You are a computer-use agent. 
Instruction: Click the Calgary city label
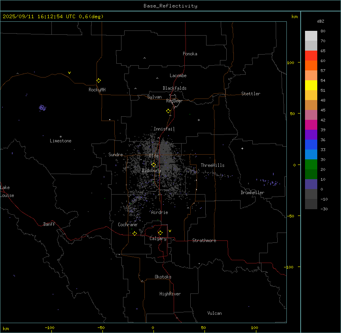(x=158, y=238)
